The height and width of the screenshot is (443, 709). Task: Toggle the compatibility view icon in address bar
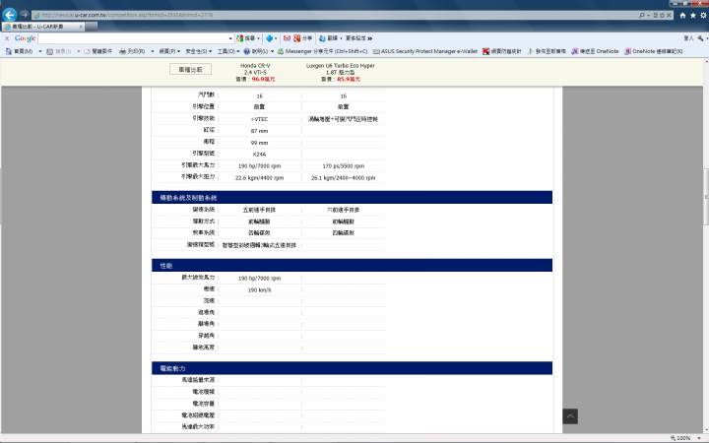click(656, 16)
